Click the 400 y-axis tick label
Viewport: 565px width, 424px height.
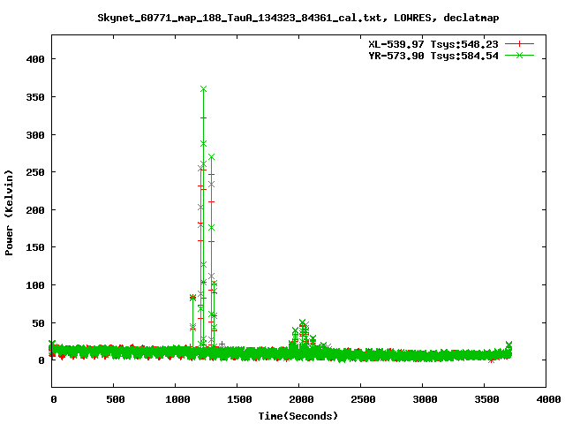[x=35, y=59]
